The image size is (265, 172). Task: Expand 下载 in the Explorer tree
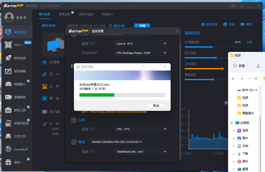click(233, 154)
